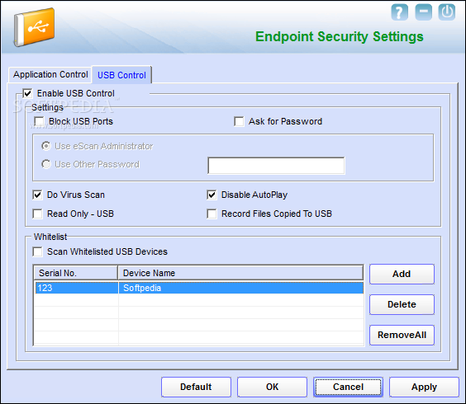The image size is (466, 404).
Task: Switch to Application Control tab
Action: coord(50,74)
